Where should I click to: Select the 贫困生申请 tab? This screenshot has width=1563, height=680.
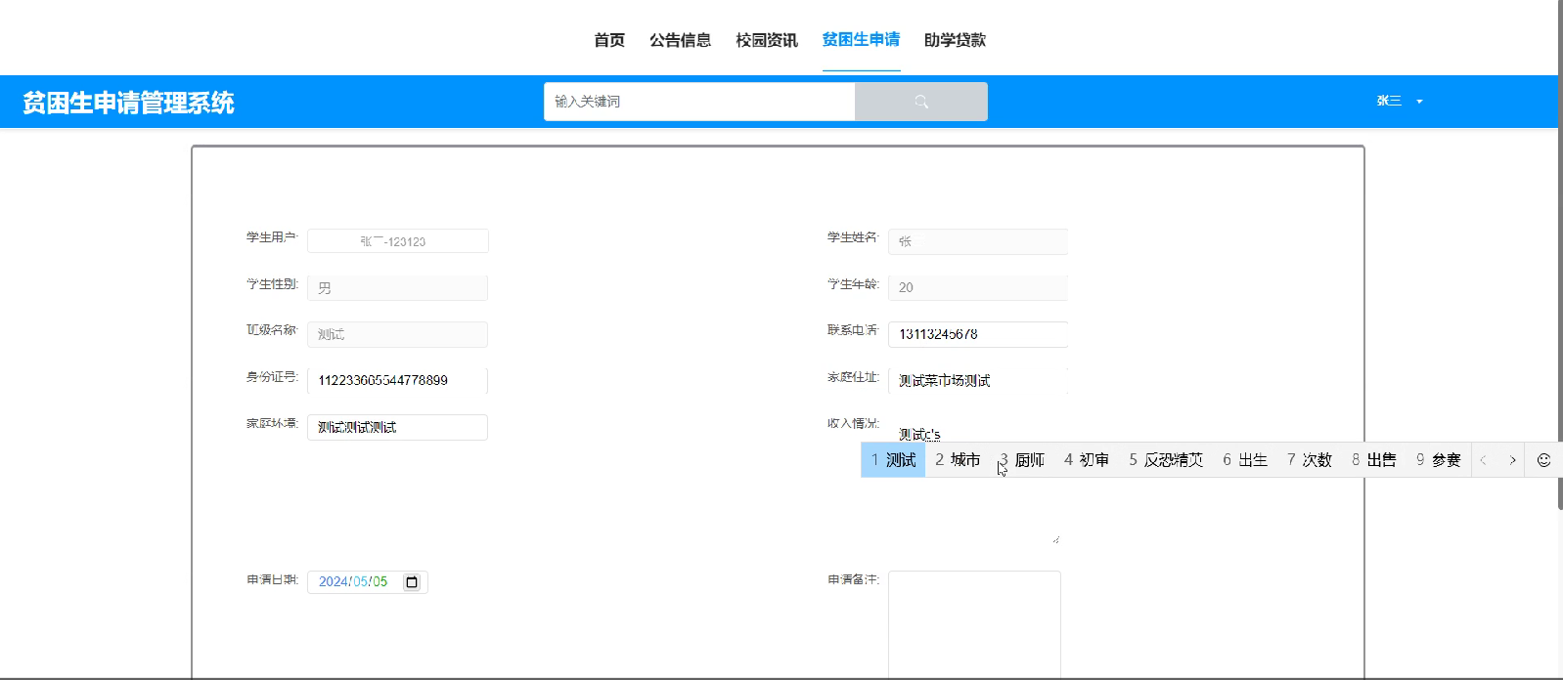tap(861, 40)
